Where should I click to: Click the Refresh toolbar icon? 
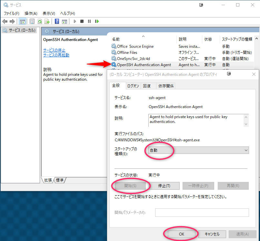pos(40,21)
